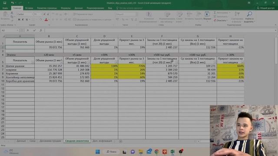Cancel formula entry X icon
This screenshot has height=156, width=278.
pos(28,30)
